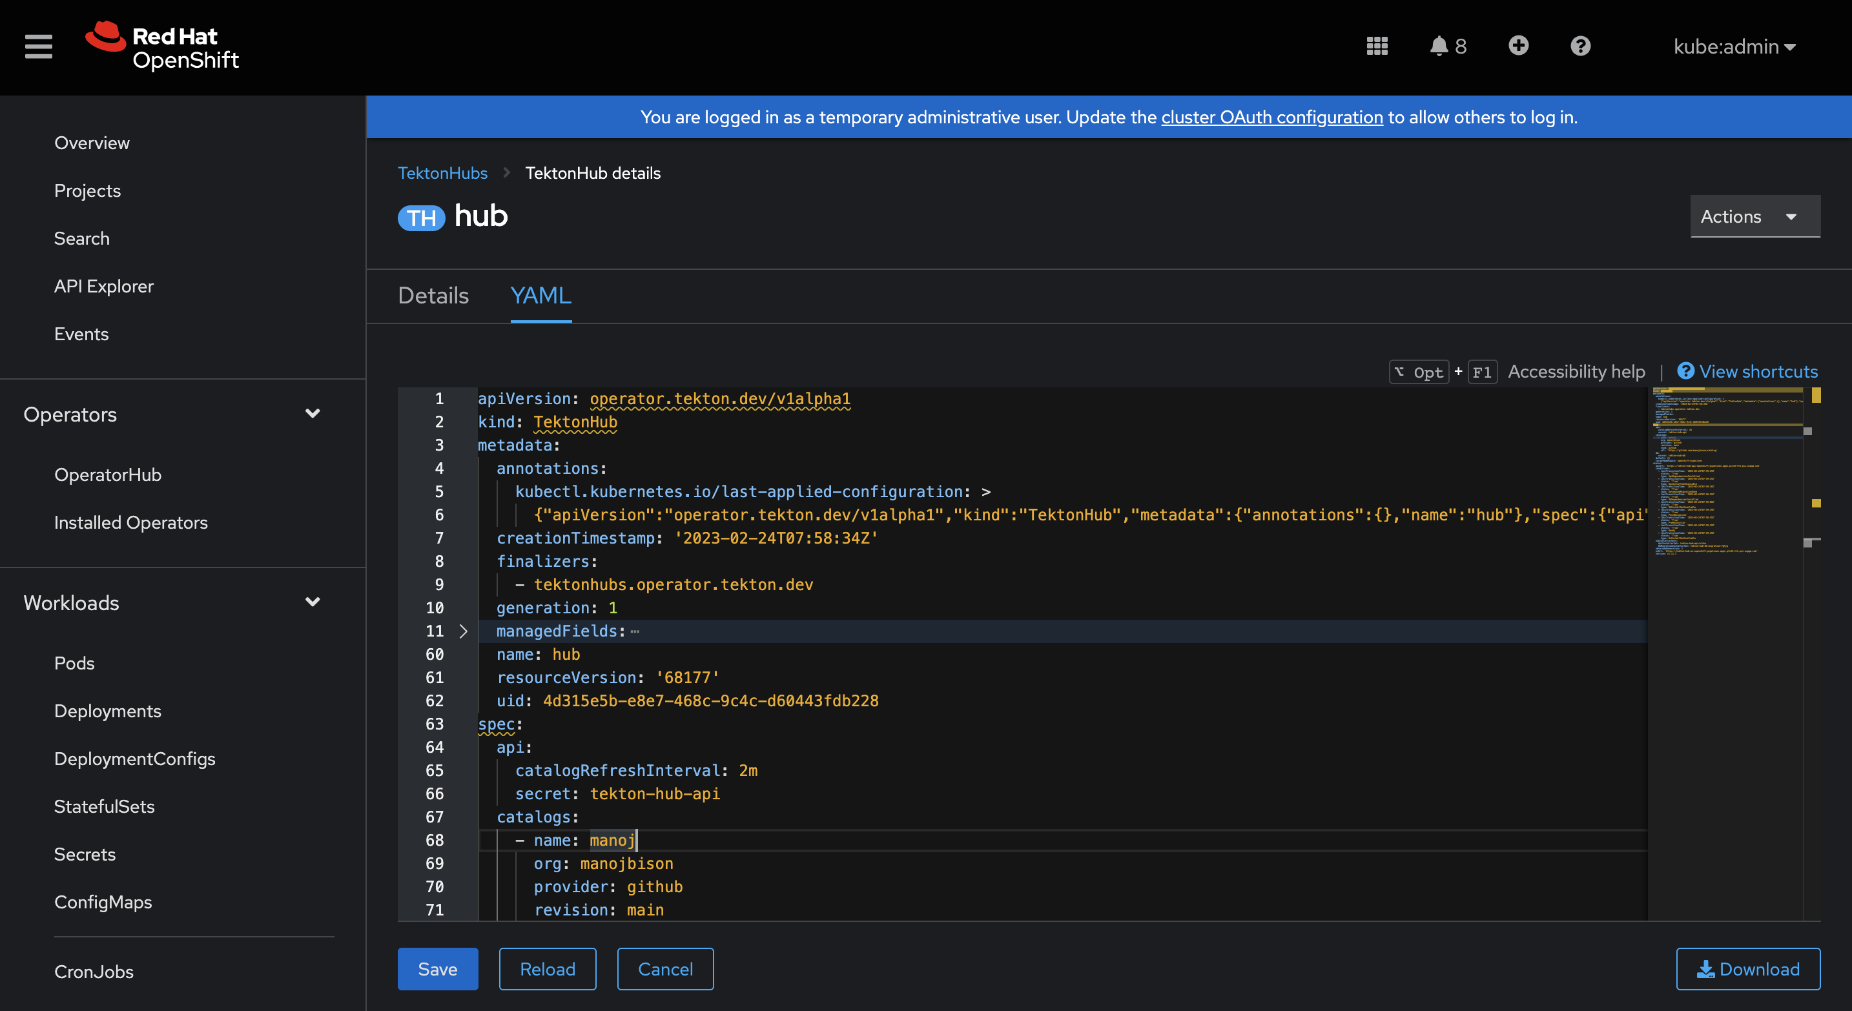Screen dimensions: 1852x1011
Task: Click the Download icon button
Action: pyautogui.click(x=1748, y=968)
